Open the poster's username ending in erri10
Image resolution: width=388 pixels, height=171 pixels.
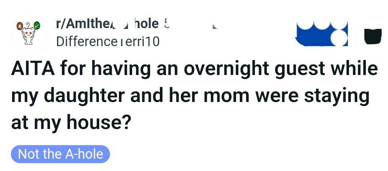click(108, 41)
